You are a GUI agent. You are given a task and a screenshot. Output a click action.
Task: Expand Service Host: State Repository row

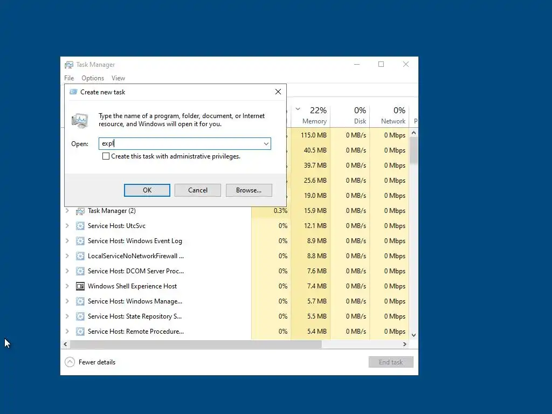point(67,316)
